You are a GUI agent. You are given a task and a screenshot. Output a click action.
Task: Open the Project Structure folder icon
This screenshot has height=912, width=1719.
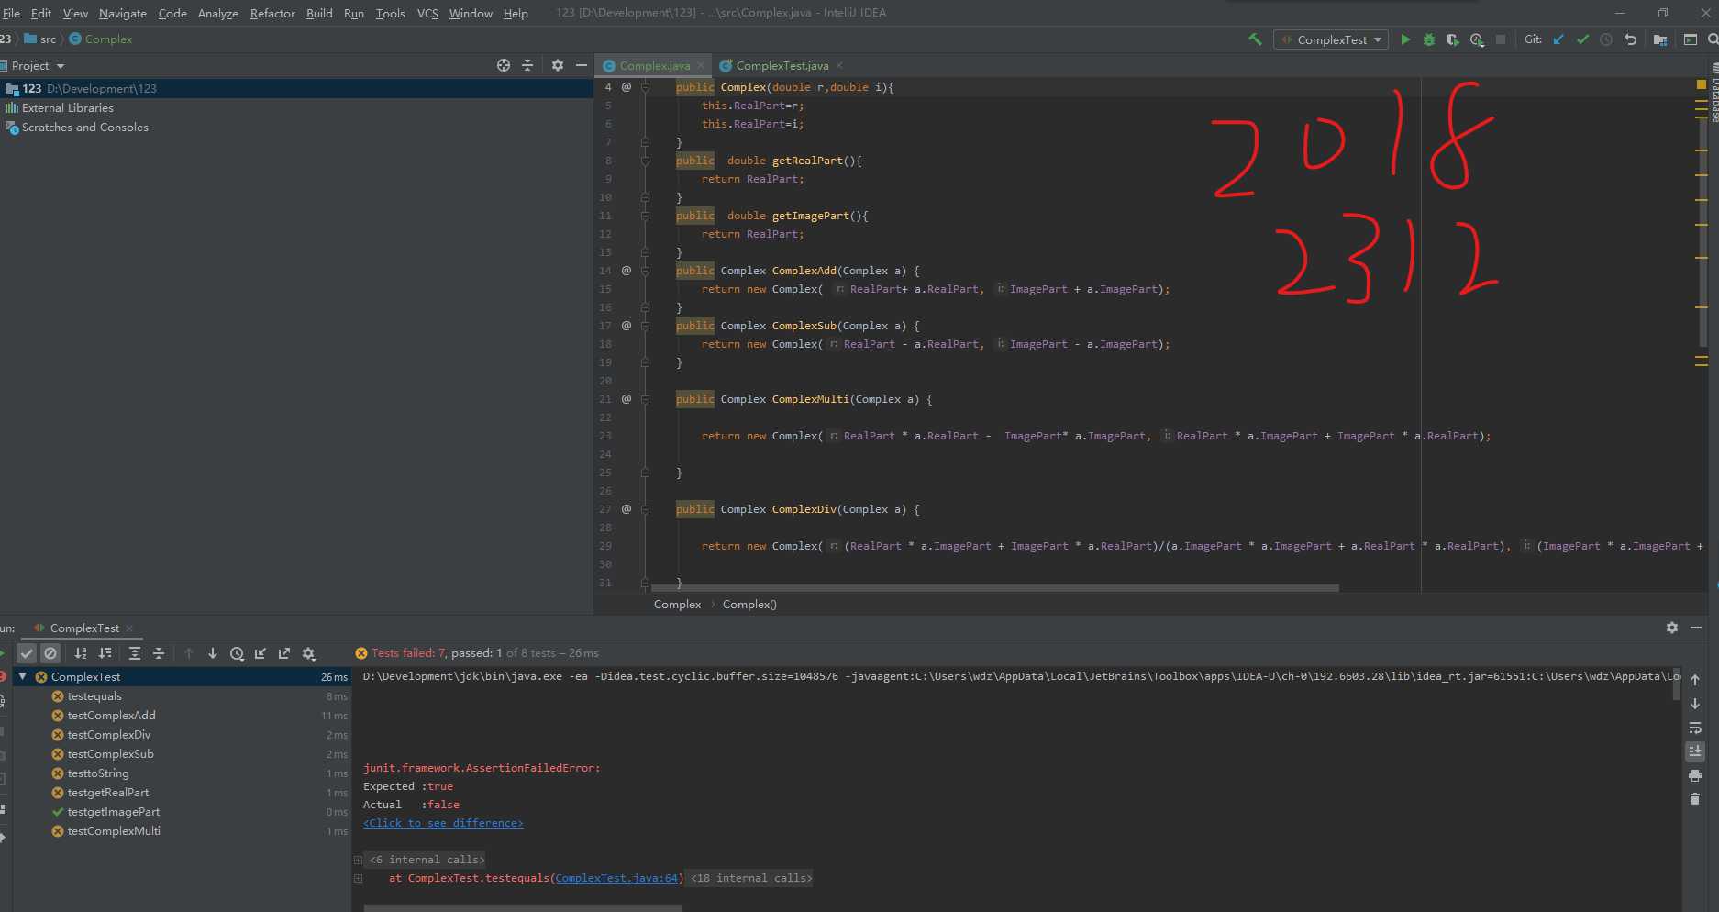click(1660, 39)
